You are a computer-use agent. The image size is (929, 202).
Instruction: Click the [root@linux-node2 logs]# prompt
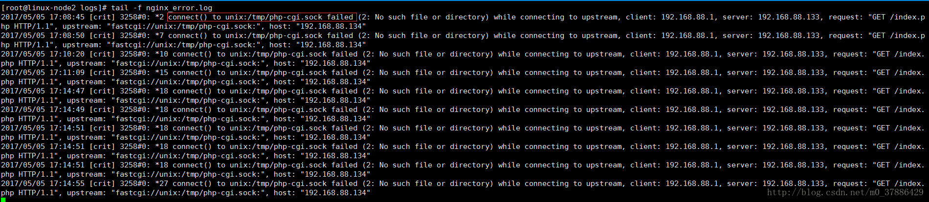54,7
